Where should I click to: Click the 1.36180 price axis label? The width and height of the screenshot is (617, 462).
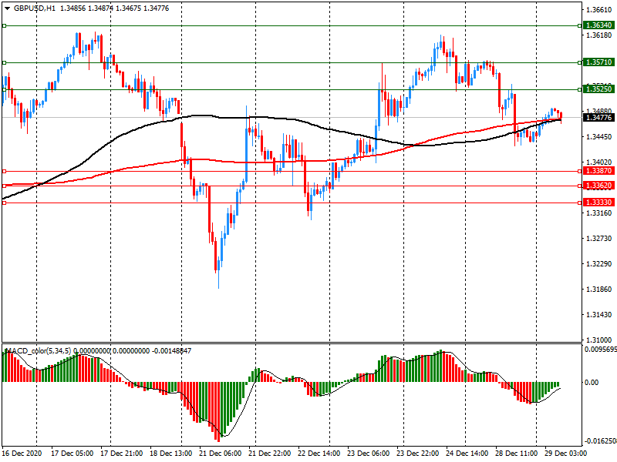click(599, 35)
